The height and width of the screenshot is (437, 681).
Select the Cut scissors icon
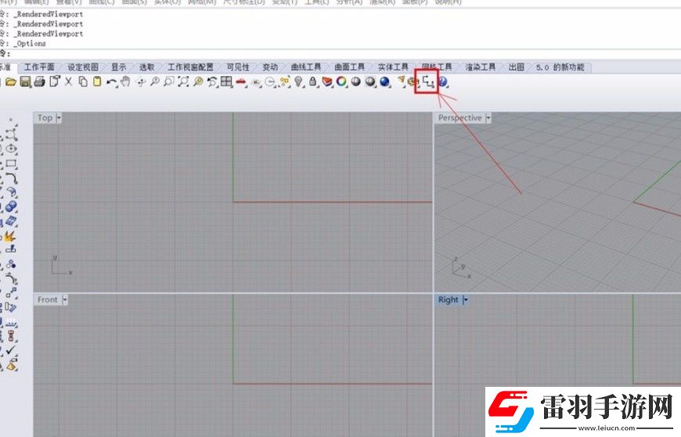click(68, 81)
